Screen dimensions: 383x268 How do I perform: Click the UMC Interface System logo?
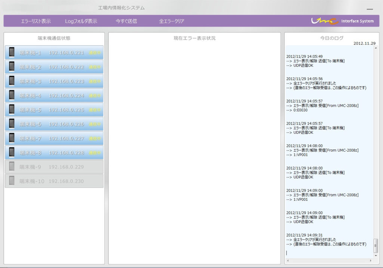[x=342, y=21]
